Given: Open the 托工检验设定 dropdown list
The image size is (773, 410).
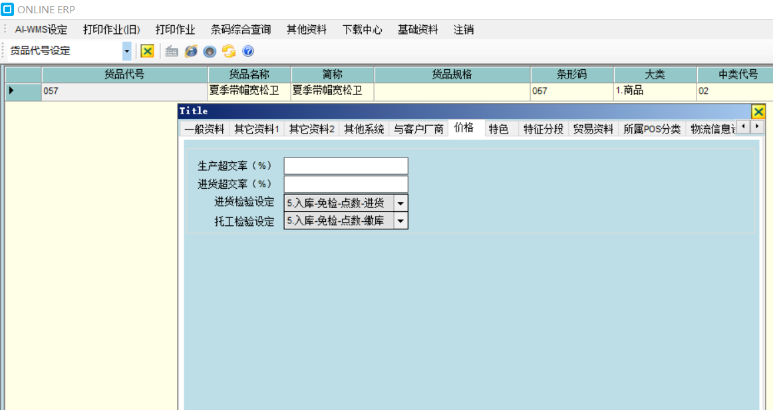Looking at the screenshot, I should [400, 221].
